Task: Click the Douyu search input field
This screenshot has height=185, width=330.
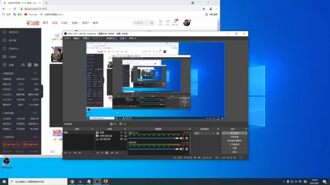Action: pyautogui.click(x=141, y=23)
